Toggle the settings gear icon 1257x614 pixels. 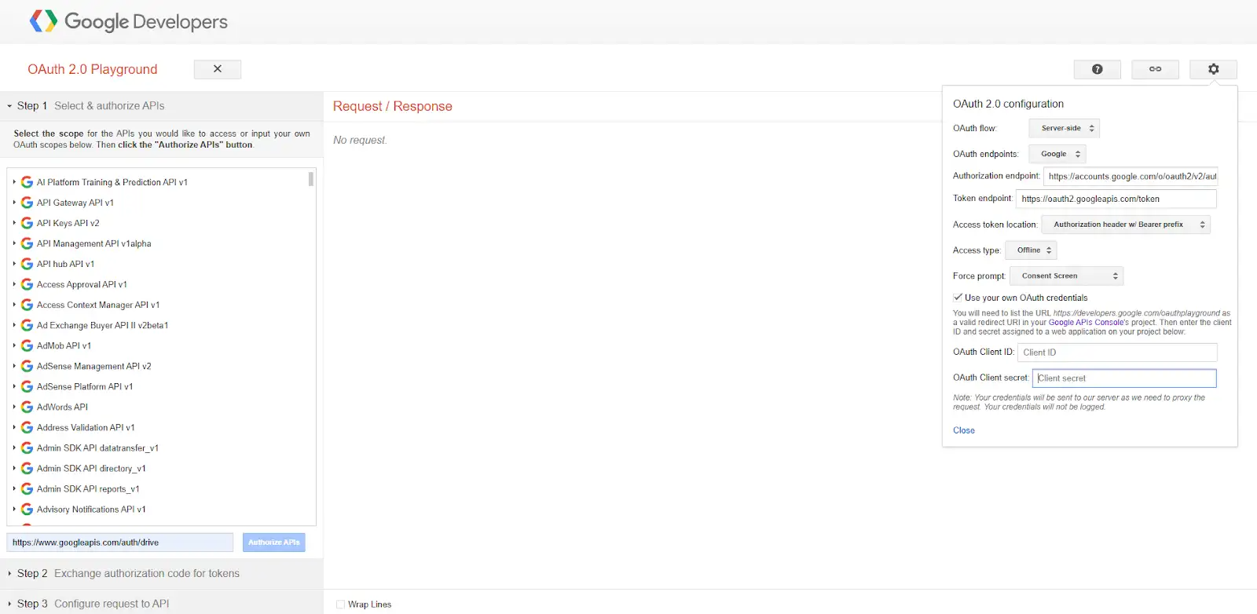click(x=1213, y=69)
